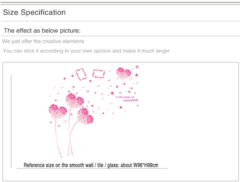Image resolution: width=240 pixels, height=182 pixels.
Task: Select 'The effect as below picture' subheading
Action: click(42, 31)
